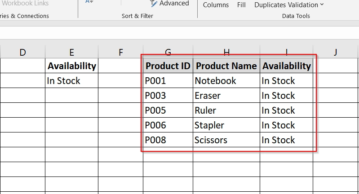
Task: Select column D header
Action: [x=22, y=52]
